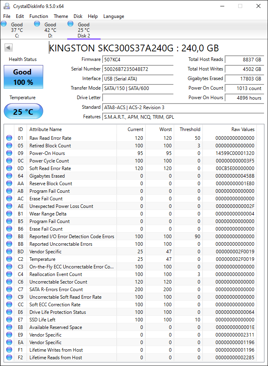Open the Function menu
268x366 pixels.
39,16
